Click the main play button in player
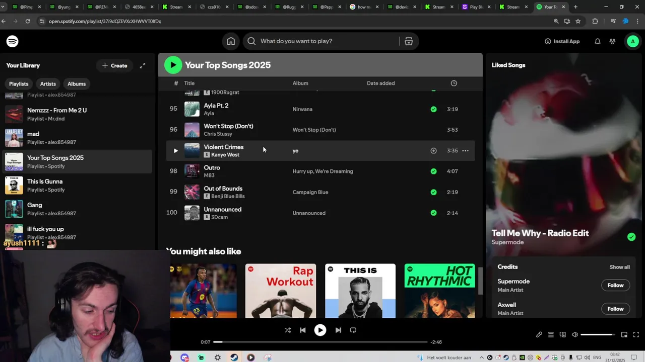The height and width of the screenshot is (362, 645). click(320, 330)
